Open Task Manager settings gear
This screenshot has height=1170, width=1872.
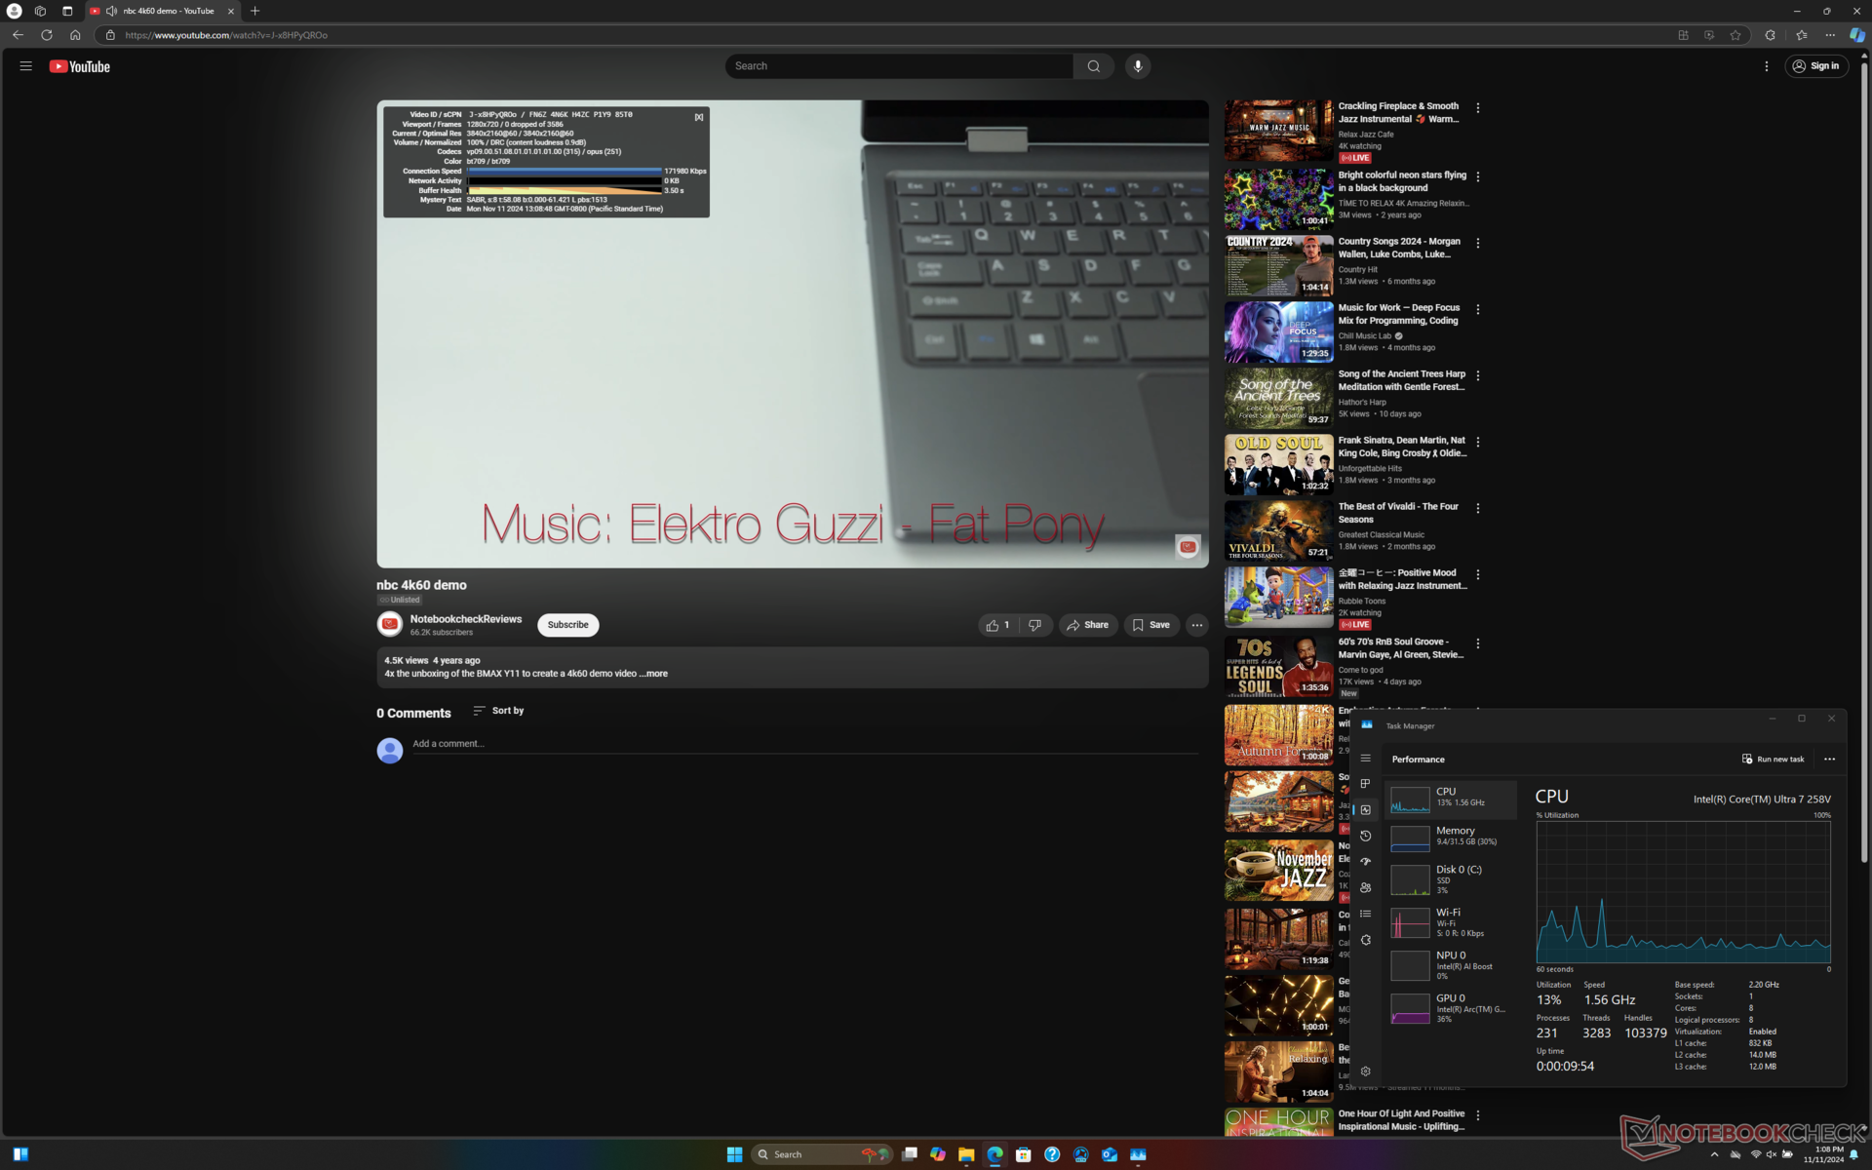pyautogui.click(x=1366, y=1071)
